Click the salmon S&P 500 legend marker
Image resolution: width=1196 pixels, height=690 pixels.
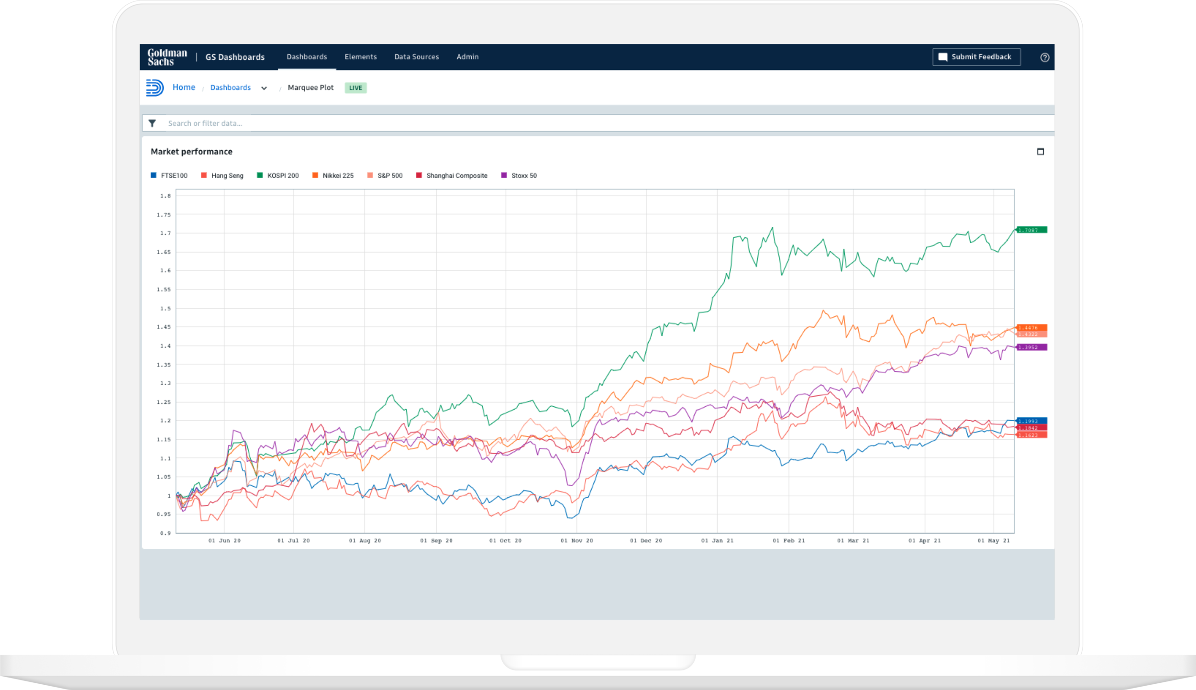click(x=371, y=176)
